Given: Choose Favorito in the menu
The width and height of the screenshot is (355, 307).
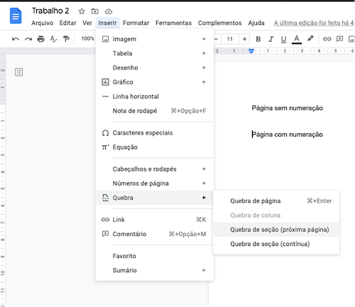Looking at the screenshot, I should tap(155, 256).
